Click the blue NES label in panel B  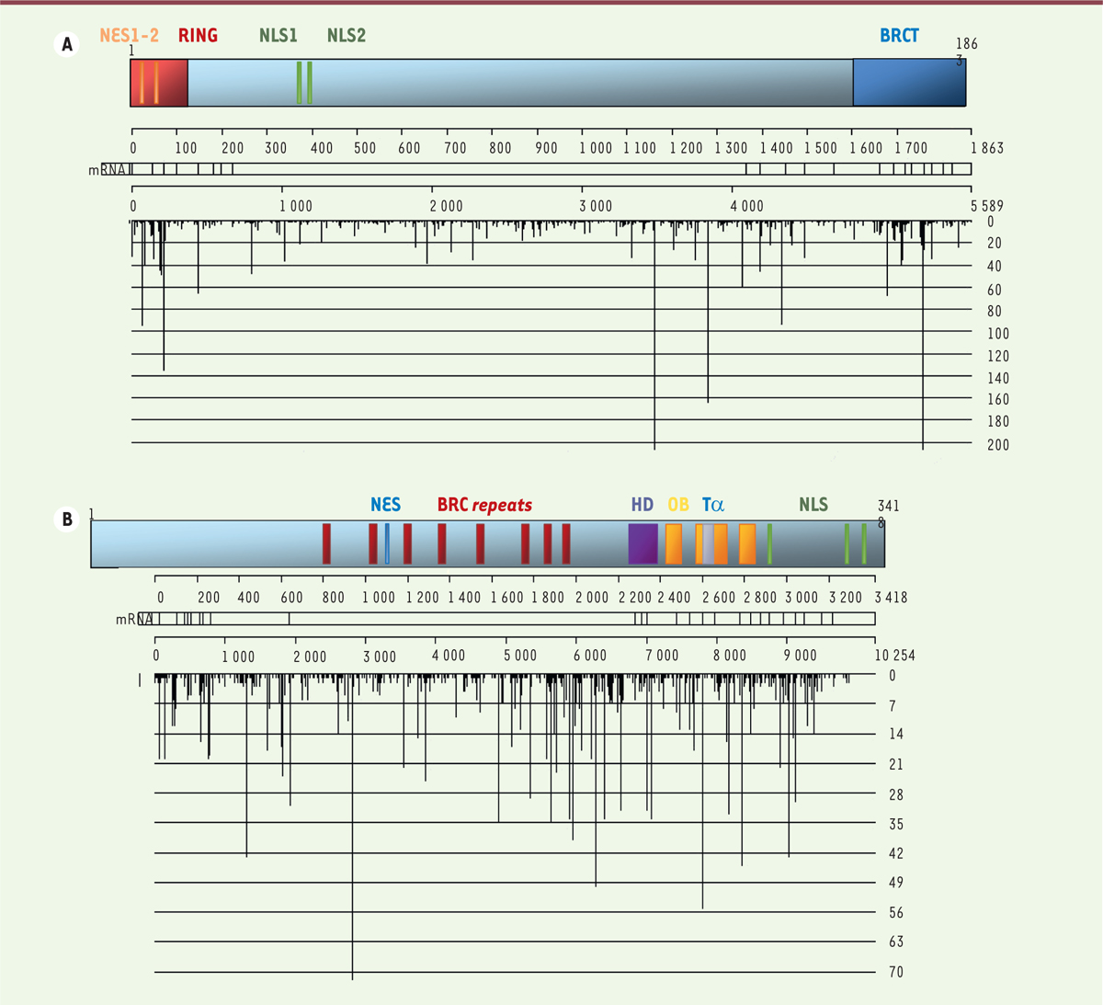coord(385,505)
